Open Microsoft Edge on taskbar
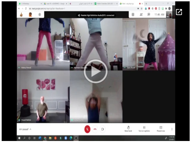Screen dimensions: 192x144 pos(71,138)
